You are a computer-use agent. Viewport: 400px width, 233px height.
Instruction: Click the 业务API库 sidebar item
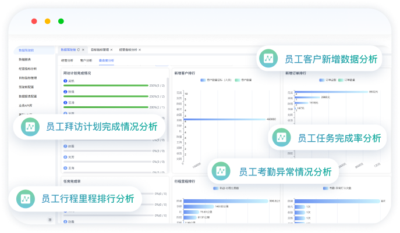[x=26, y=105]
